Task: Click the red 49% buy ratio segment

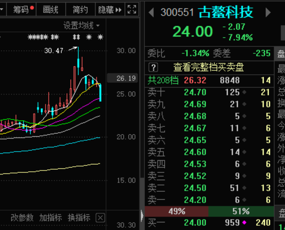Action: point(177,211)
